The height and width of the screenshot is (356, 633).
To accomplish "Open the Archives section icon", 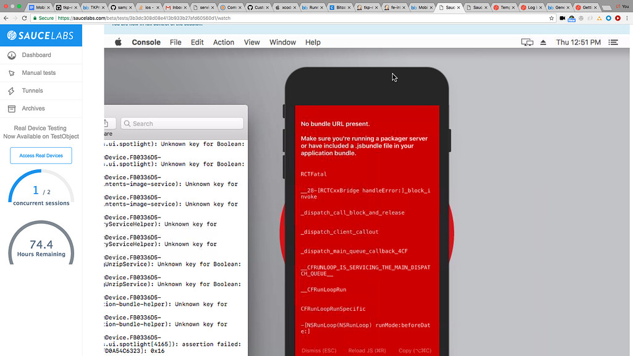I will tap(13, 108).
